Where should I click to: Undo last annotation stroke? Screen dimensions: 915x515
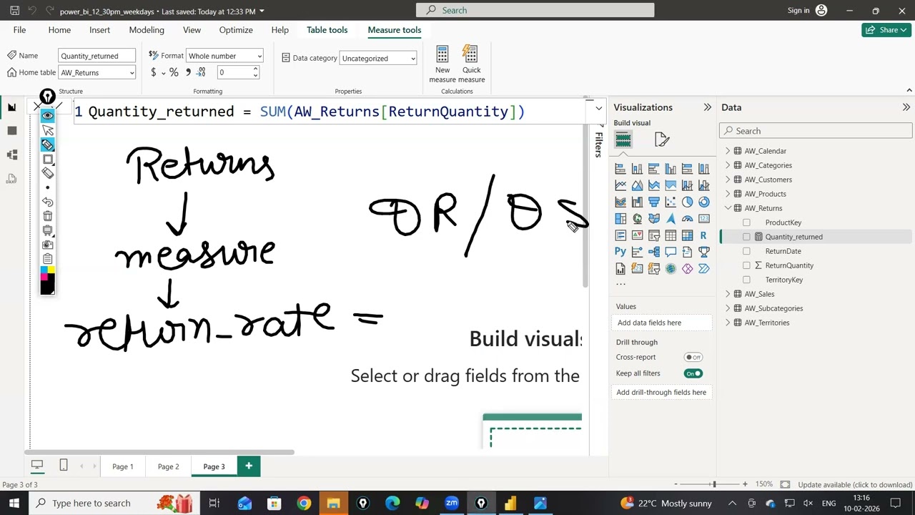click(x=47, y=202)
